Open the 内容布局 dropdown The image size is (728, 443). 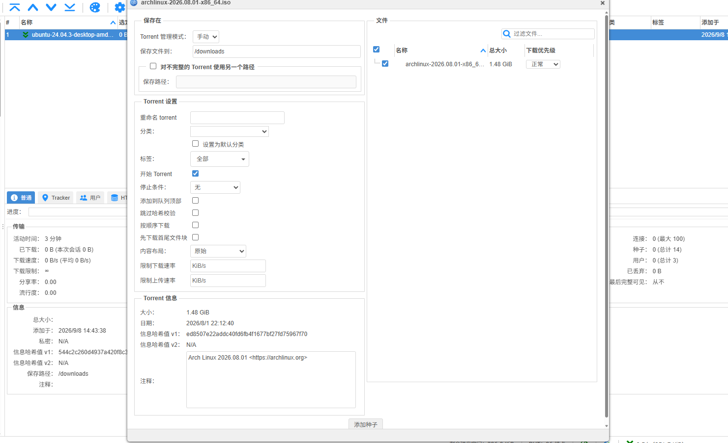coord(218,251)
